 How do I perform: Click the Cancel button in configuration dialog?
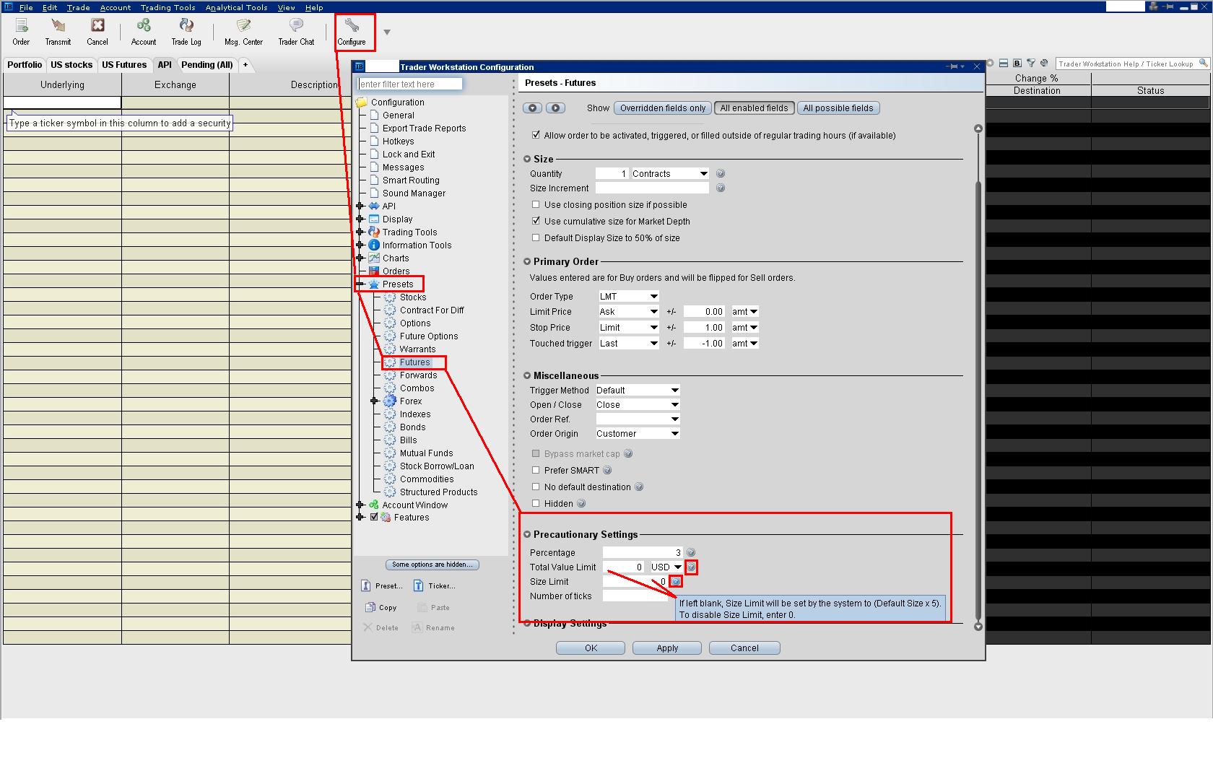(744, 648)
